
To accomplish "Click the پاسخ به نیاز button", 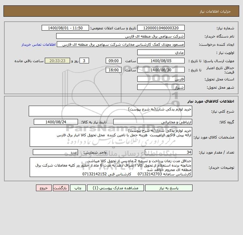I will point(169,188).
